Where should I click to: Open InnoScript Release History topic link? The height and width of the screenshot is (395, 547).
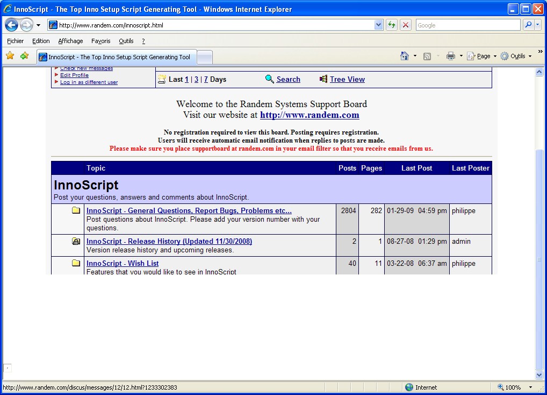[169, 241]
